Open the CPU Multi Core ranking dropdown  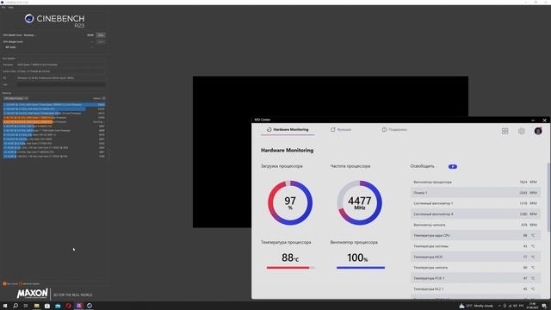[15, 98]
